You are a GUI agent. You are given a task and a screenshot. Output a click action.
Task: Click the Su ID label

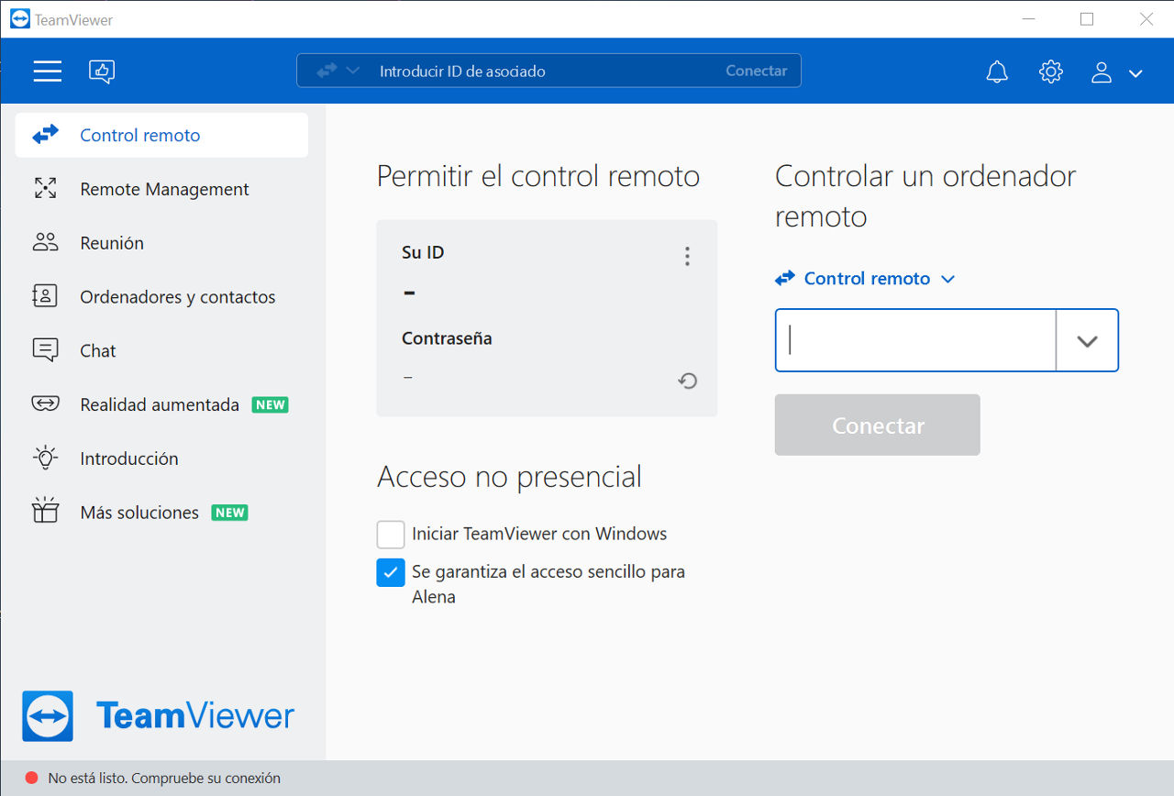[x=423, y=252]
